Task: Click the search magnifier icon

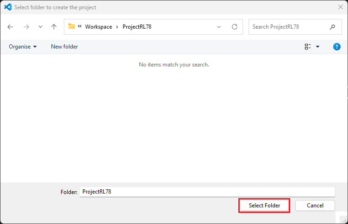Action: [332, 27]
